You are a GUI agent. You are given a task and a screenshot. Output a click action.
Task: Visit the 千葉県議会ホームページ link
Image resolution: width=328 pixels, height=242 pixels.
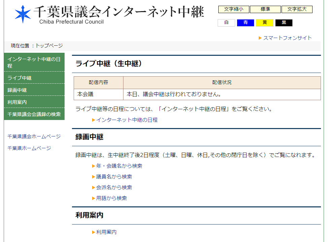(x=34, y=136)
